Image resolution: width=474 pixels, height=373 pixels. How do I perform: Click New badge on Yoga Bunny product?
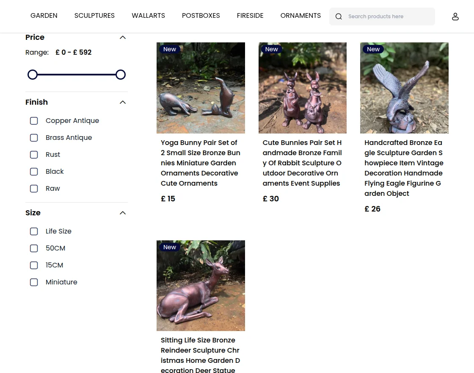(x=170, y=49)
